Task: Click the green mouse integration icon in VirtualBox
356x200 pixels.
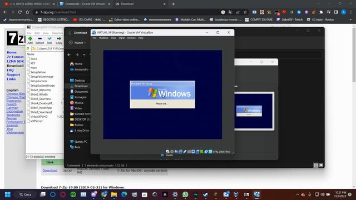Action: pos(201,152)
